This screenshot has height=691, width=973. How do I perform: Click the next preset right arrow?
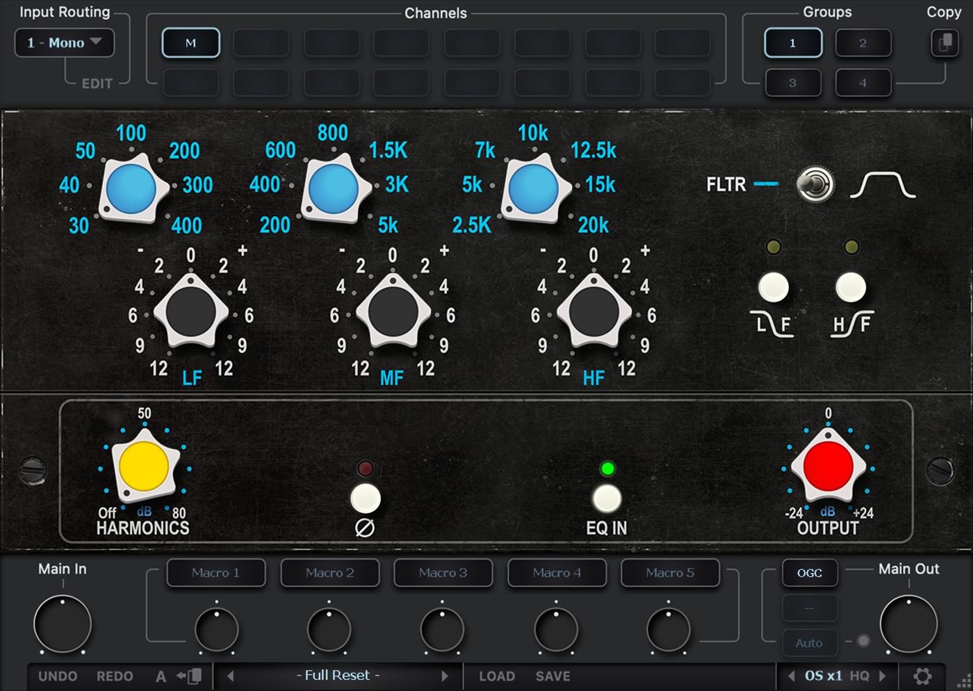coord(445,676)
